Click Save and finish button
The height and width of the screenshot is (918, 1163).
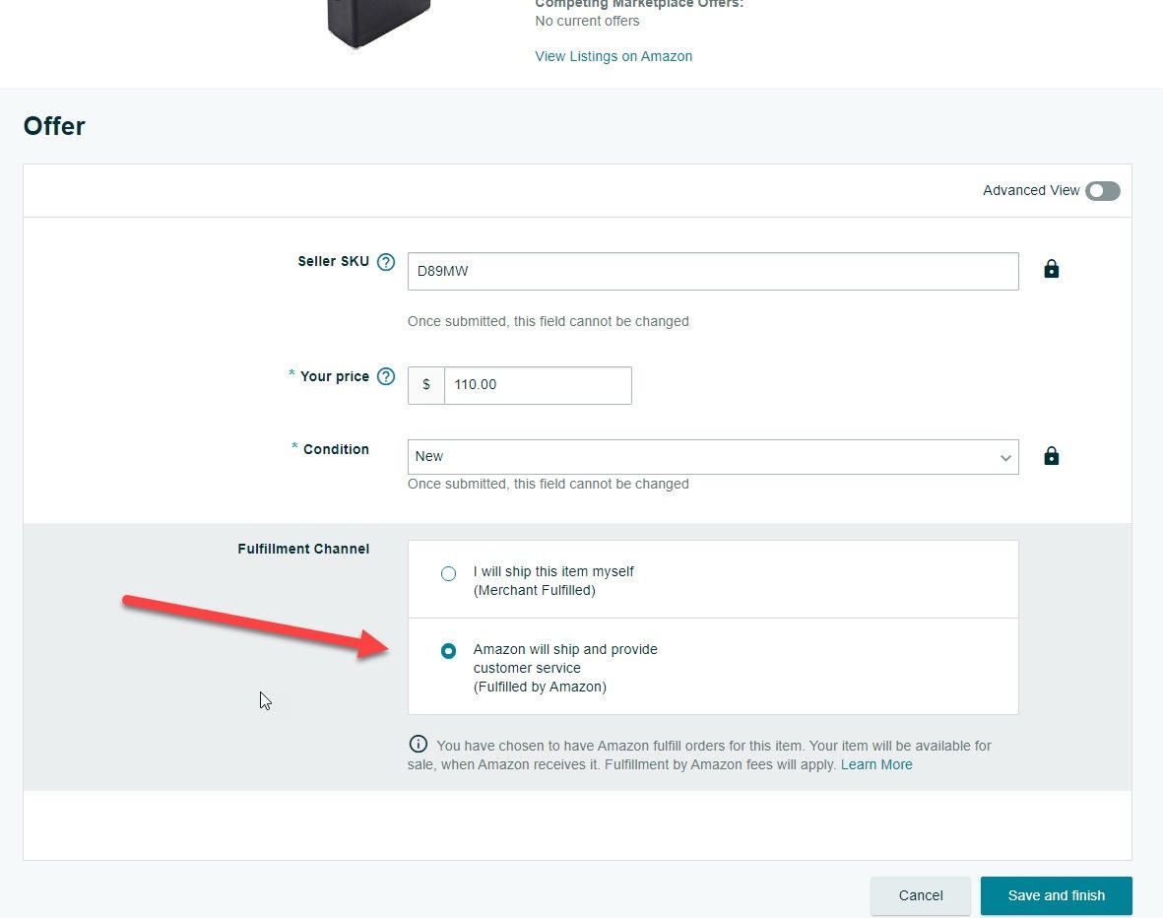(x=1057, y=895)
